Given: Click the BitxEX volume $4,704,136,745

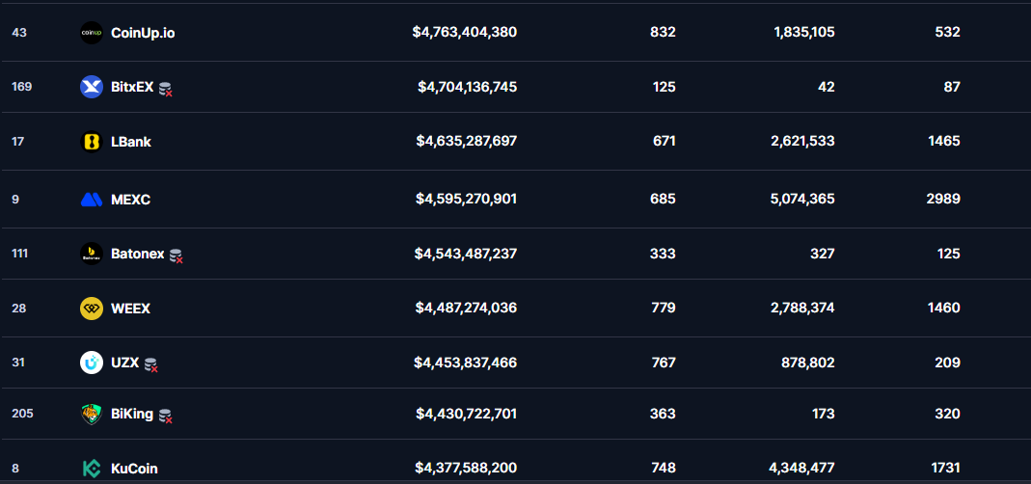Looking at the screenshot, I should 467,87.
